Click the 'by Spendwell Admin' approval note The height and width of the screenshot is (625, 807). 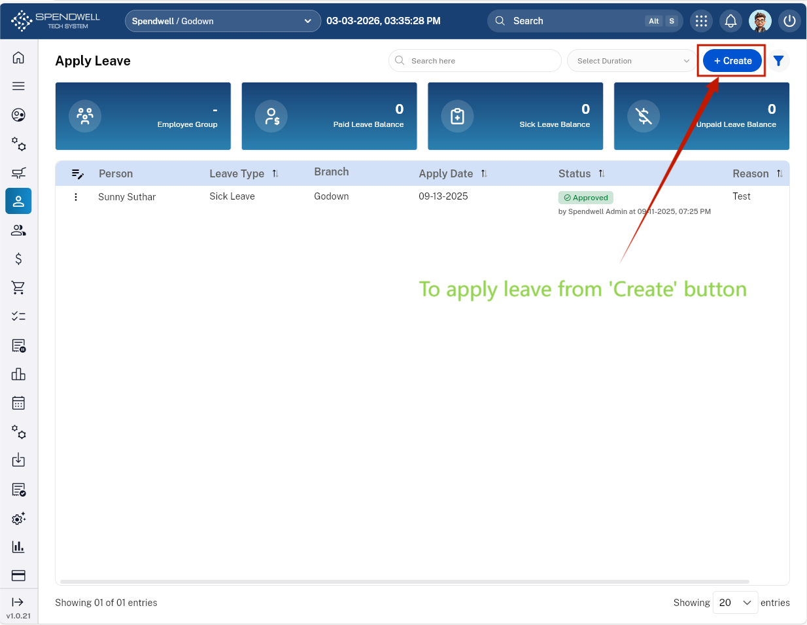point(634,211)
